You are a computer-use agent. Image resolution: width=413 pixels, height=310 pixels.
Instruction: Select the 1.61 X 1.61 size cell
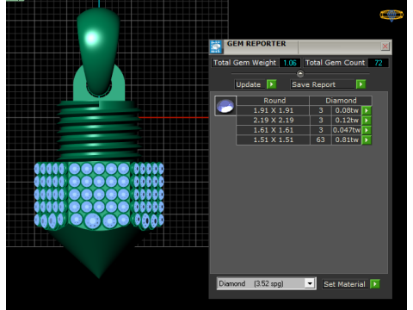(x=274, y=130)
